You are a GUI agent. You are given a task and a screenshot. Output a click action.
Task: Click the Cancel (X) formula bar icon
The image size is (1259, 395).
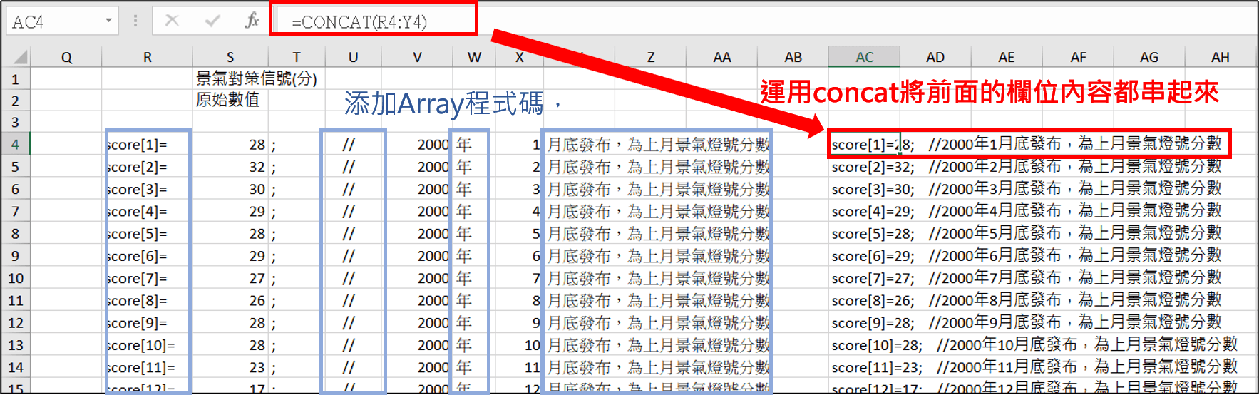click(172, 21)
